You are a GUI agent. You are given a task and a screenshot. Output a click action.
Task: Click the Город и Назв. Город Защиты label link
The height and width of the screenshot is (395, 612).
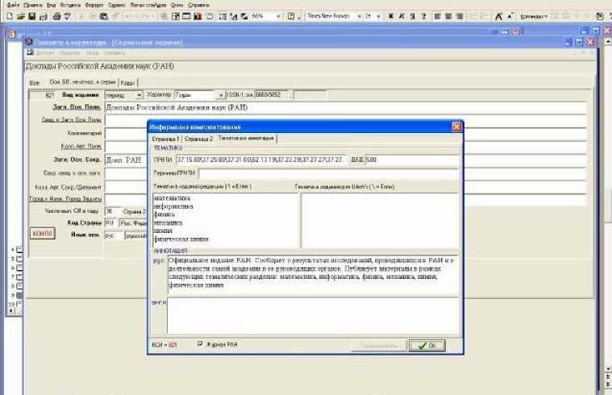tap(65, 199)
